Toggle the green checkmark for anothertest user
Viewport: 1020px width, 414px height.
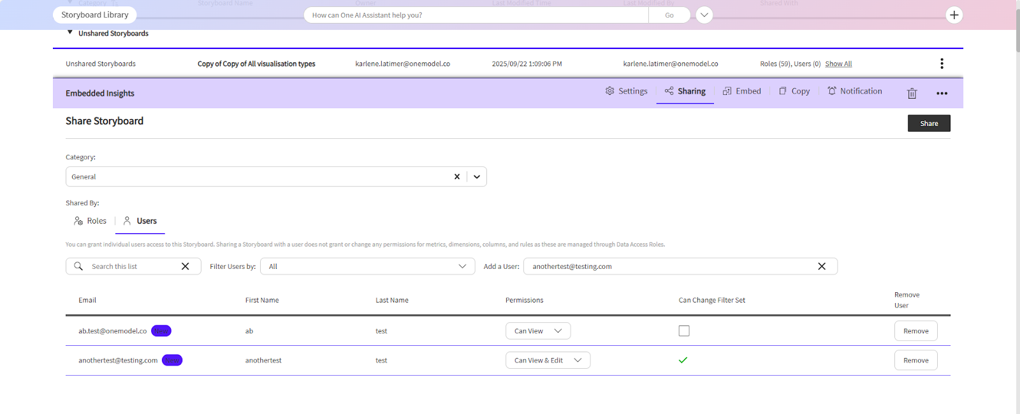pos(683,360)
